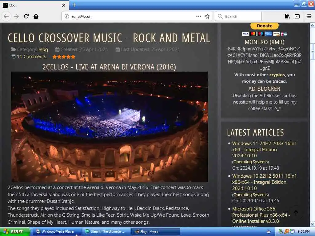Select the Blog browser tab
The width and height of the screenshot is (315, 236).
coord(34,5)
